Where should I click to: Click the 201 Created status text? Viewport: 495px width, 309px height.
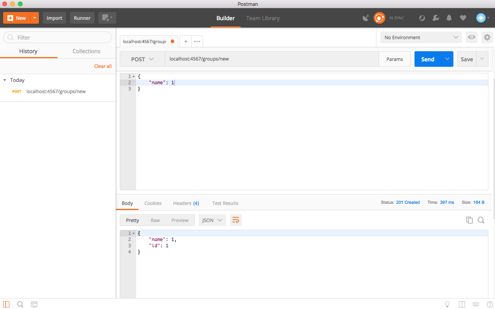[x=408, y=202]
